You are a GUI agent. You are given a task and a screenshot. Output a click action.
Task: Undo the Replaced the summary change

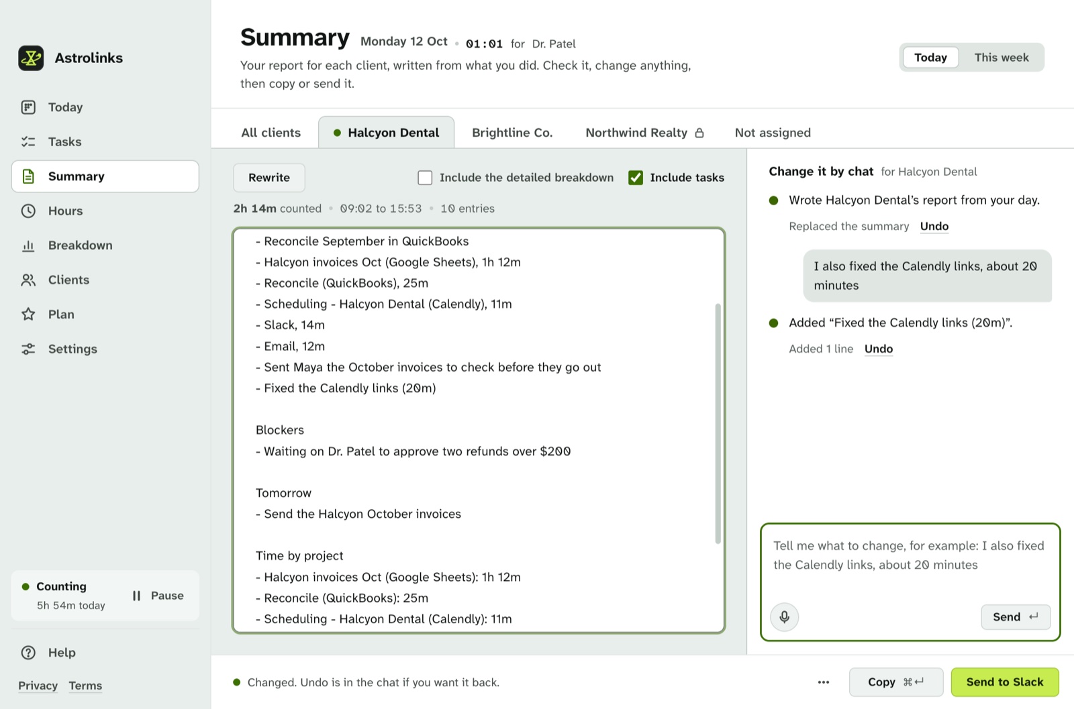[x=934, y=227]
